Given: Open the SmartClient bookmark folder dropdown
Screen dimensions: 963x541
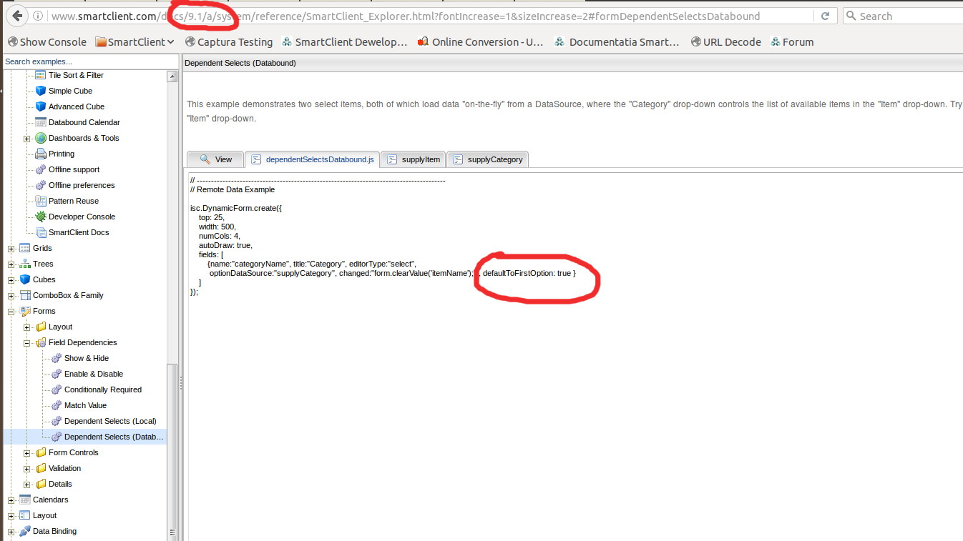Looking at the screenshot, I should click(x=135, y=42).
